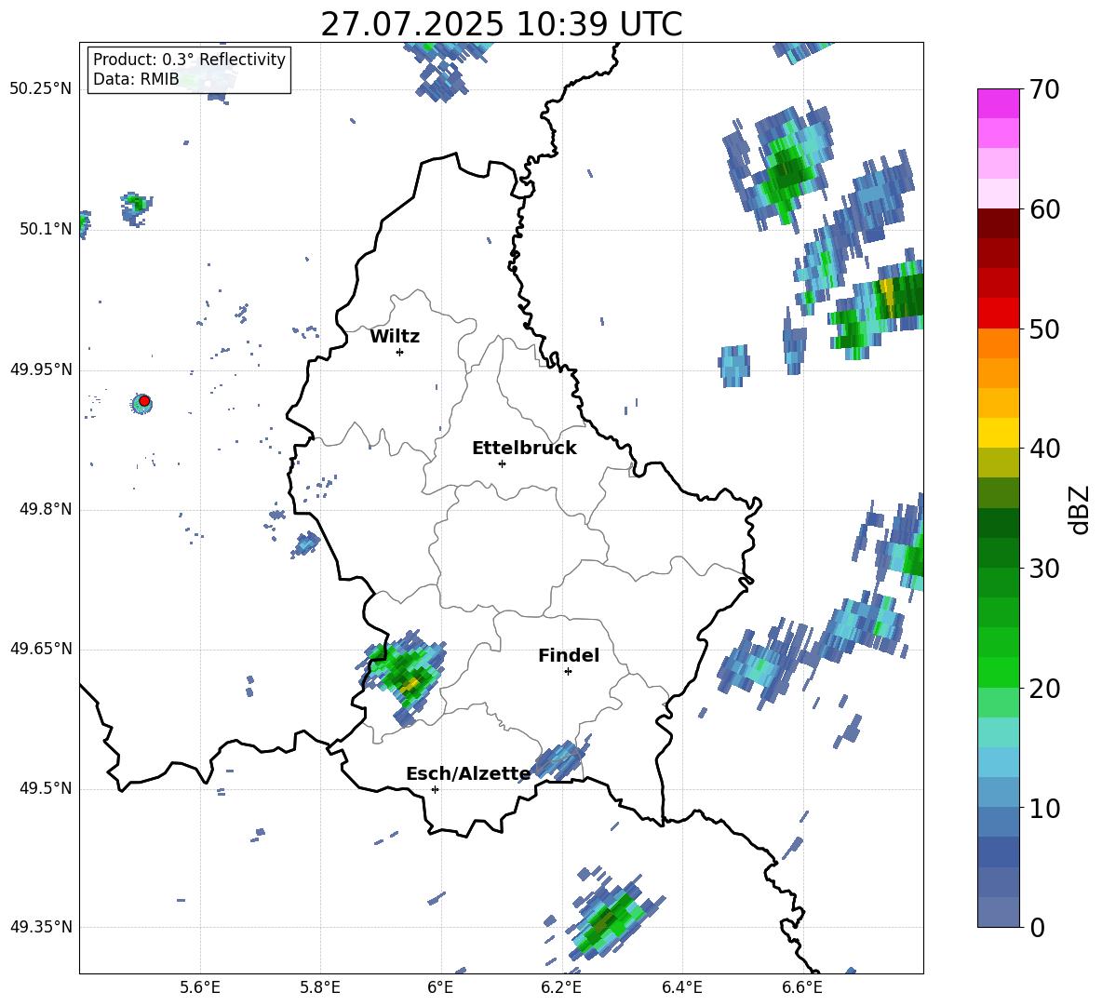The image size is (1102, 1006).
Task: Click the colorbar value 40
Action: pos(1045,449)
